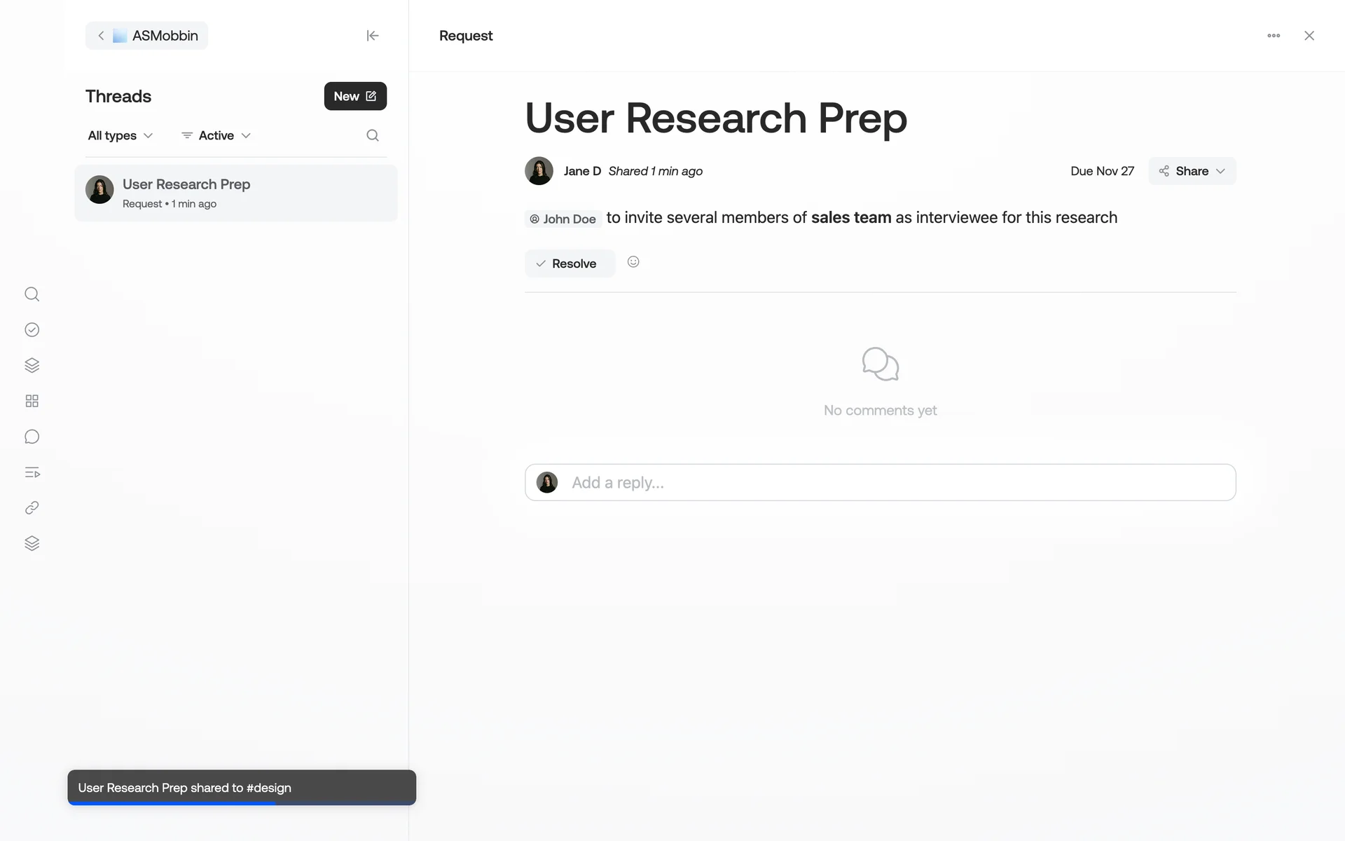Expand the All types filter dropdown
Image resolution: width=1345 pixels, height=841 pixels.
120,135
